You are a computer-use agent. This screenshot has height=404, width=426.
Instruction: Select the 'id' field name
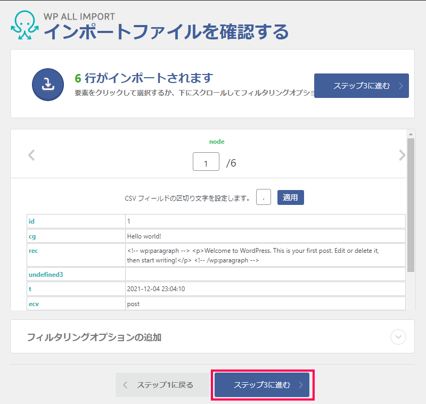tap(31, 221)
